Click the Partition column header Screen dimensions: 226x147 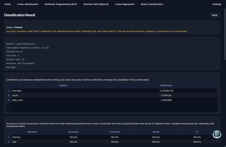point(32,132)
